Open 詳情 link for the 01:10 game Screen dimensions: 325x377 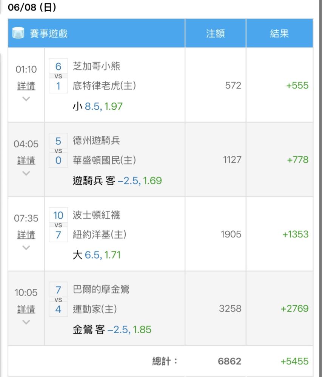click(x=26, y=86)
